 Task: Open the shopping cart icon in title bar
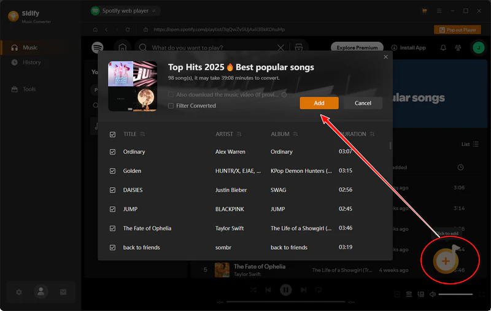[425, 11]
